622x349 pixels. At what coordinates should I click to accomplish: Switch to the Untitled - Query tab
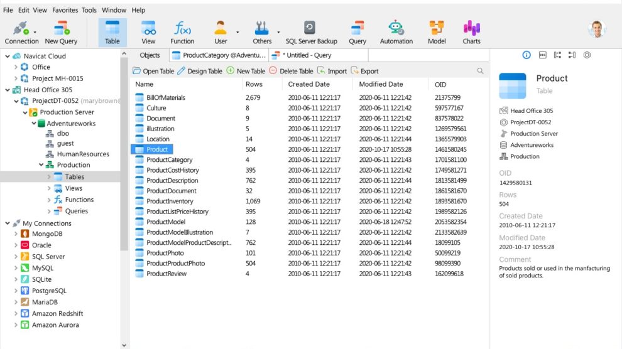tap(308, 55)
